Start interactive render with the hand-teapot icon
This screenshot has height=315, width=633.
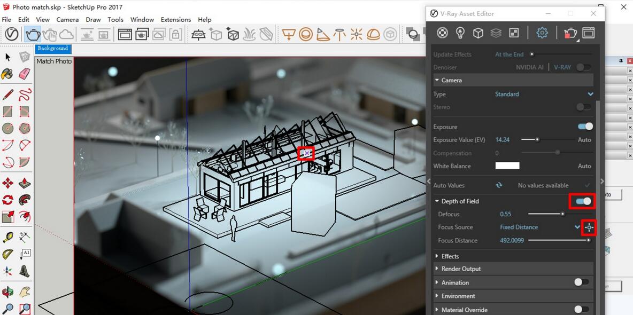[50, 35]
